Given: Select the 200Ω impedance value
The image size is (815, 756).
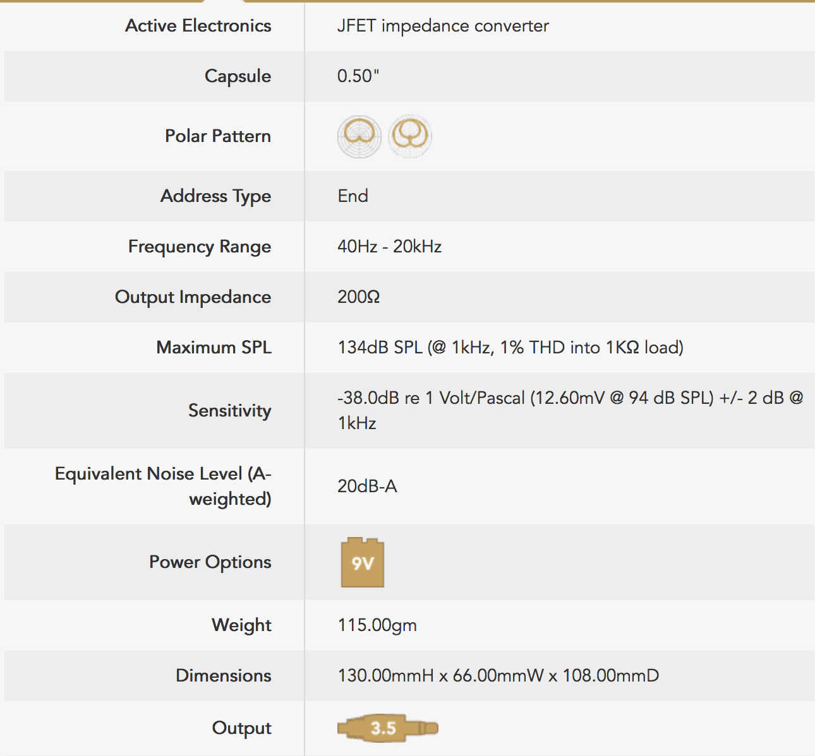Looking at the screenshot, I should [x=359, y=297].
